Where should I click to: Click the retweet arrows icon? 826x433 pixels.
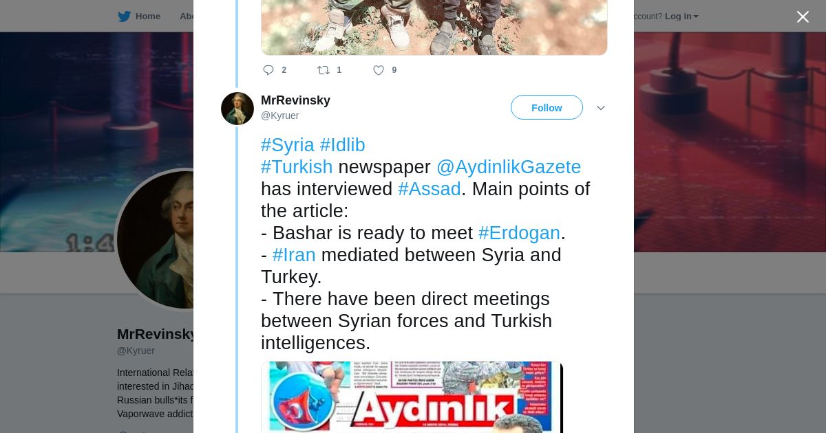pos(323,70)
